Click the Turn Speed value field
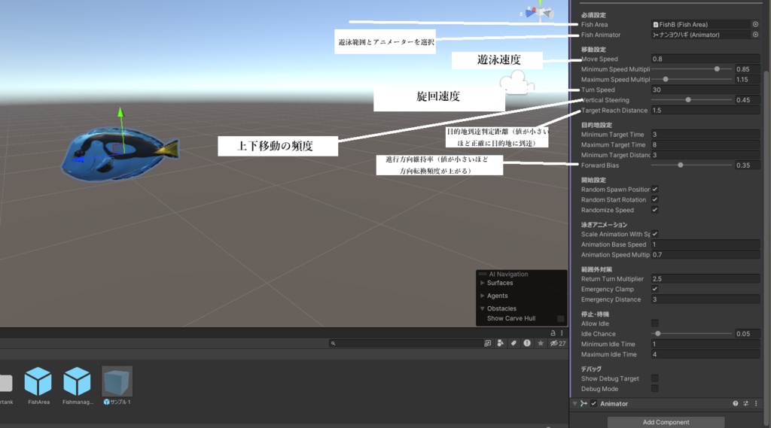This screenshot has height=428, width=771. (x=705, y=90)
